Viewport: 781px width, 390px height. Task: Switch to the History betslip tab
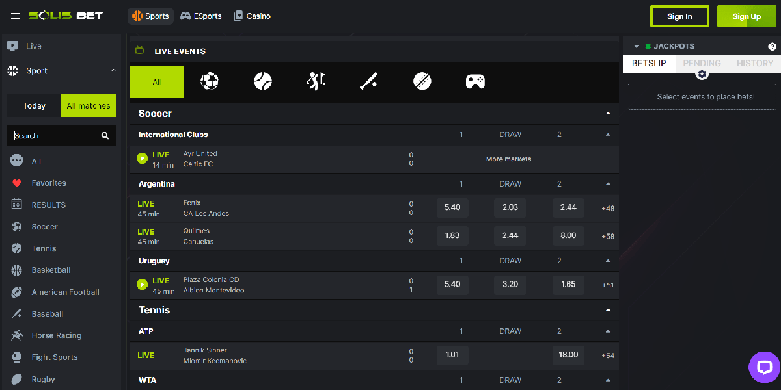click(x=755, y=63)
